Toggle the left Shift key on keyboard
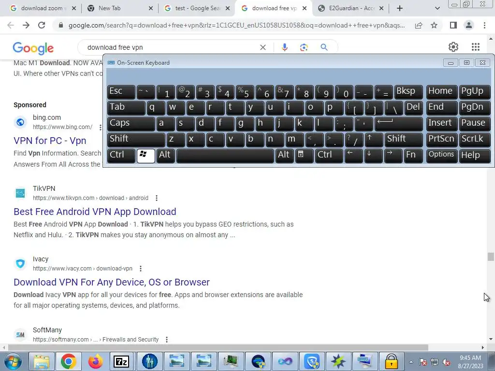 click(136, 140)
